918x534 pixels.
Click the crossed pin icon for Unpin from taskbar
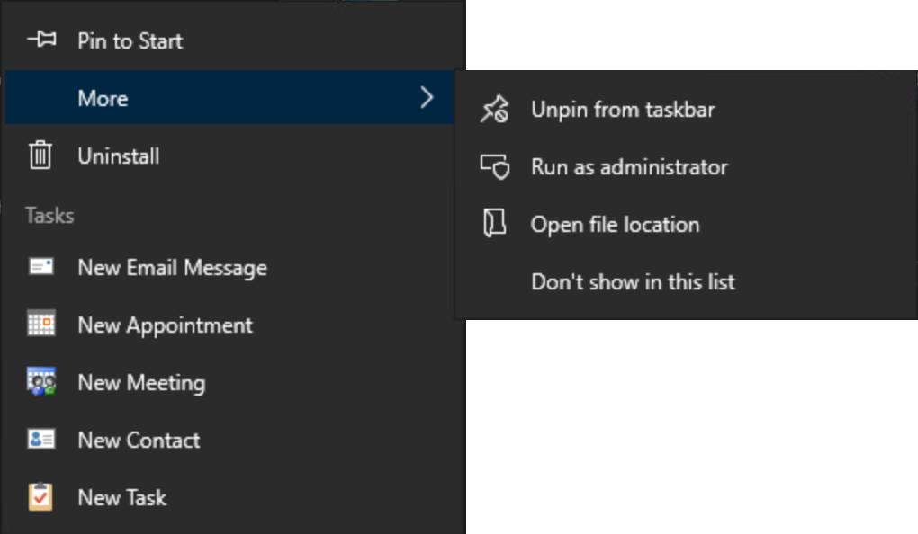pos(495,109)
